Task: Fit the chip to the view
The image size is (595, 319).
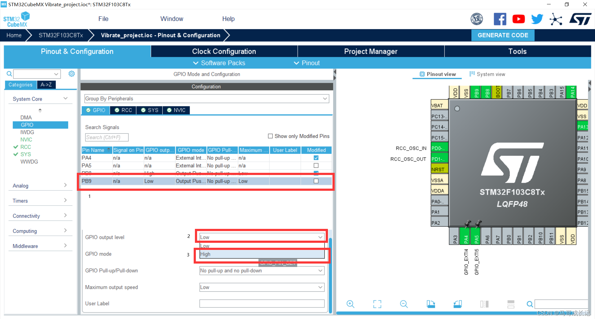Action: click(x=377, y=304)
